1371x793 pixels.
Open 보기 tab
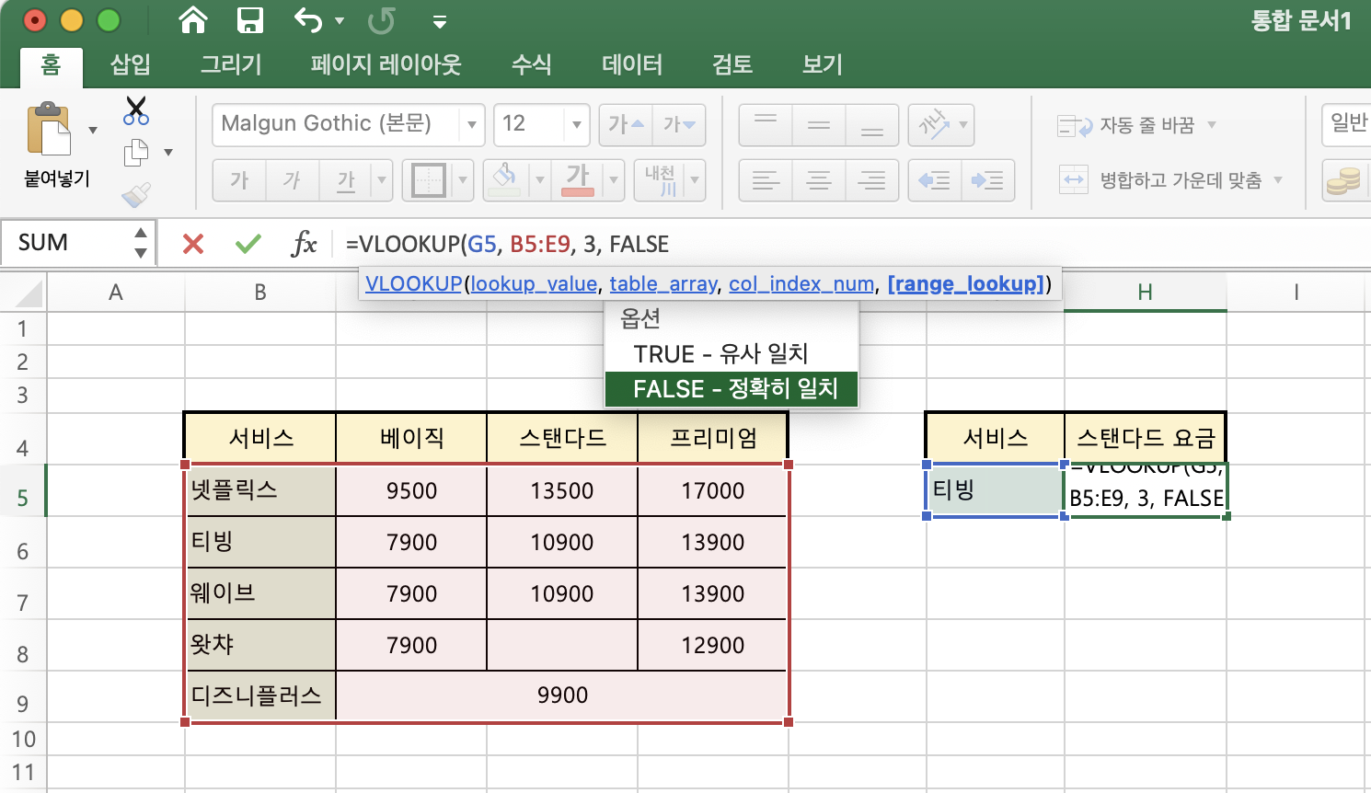[823, 64]
